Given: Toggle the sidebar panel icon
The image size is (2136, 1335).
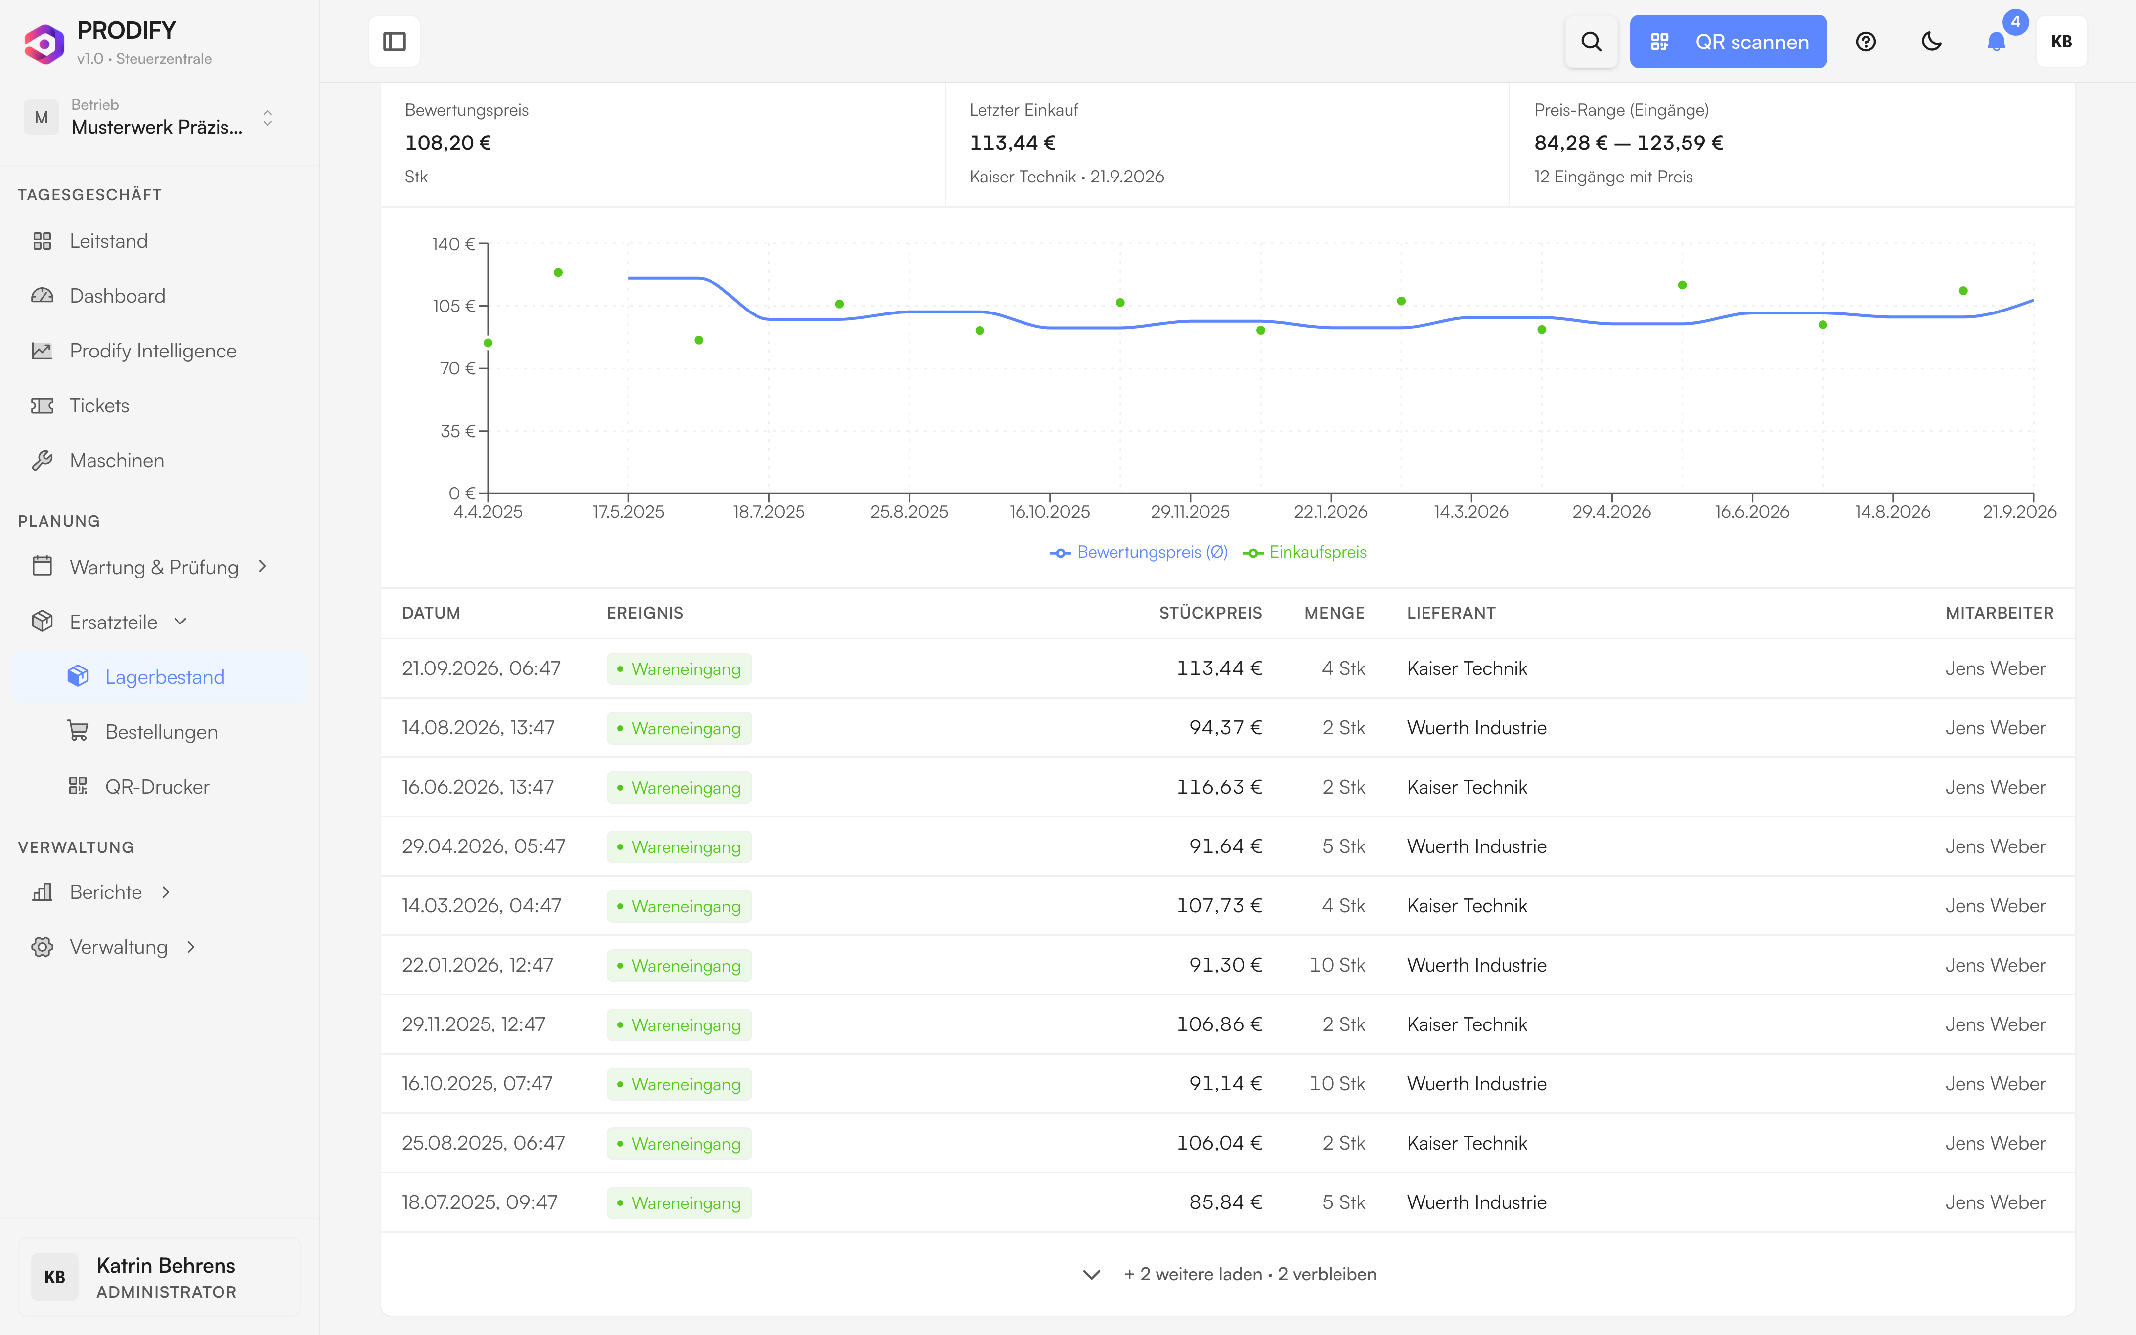Looking at the screenshot, I should tap(395, 42).
